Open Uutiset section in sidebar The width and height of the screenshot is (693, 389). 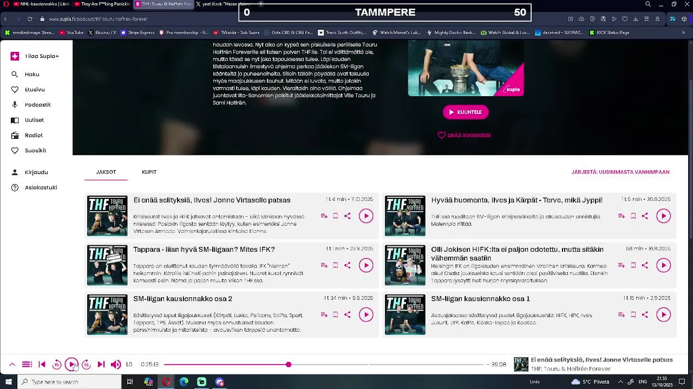click(28, 120)
